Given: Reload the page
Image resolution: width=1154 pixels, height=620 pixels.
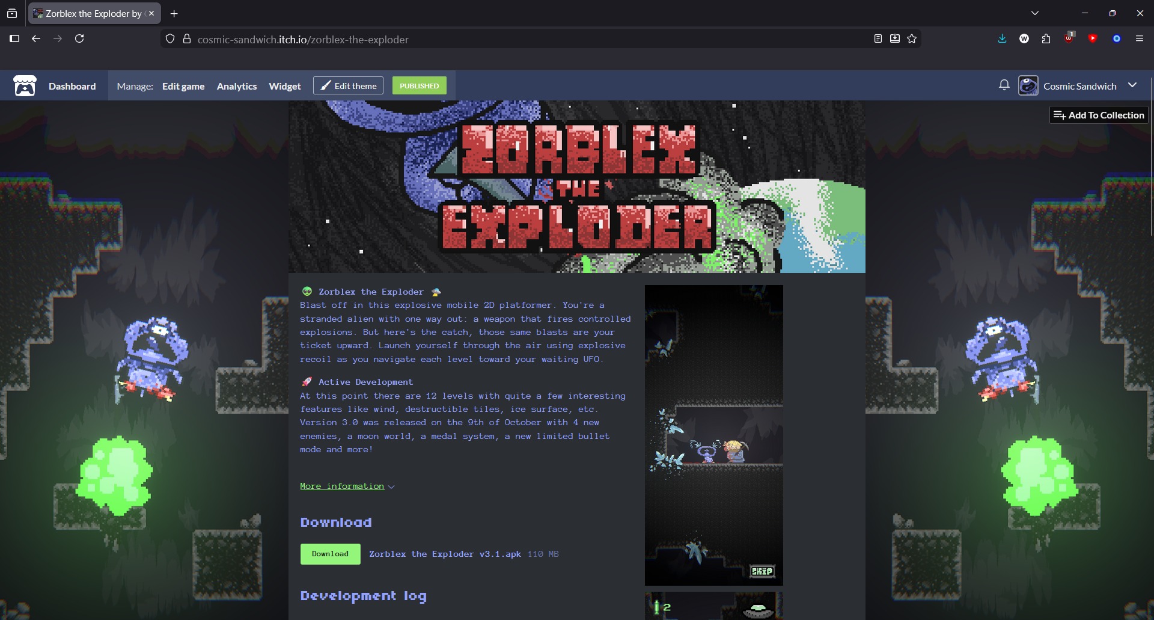Looking at the screenshot, I should (79, 39).
